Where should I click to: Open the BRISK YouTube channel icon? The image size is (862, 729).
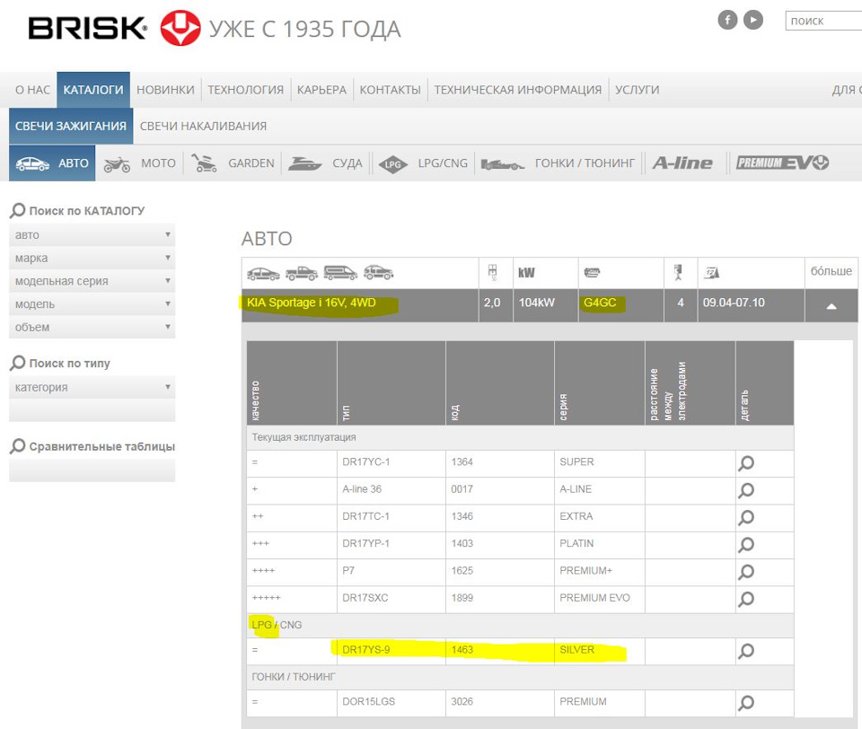pos(753,21)
